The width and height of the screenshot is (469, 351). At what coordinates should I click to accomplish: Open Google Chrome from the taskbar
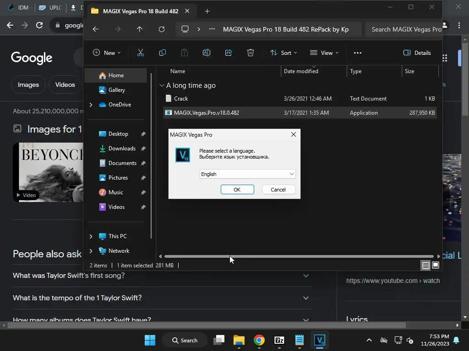(x=259, y=340)
